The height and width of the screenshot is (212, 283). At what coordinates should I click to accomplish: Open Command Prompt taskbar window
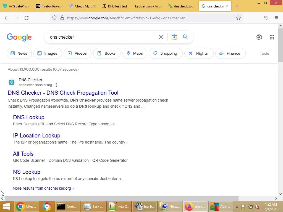[x=67, y=206]
